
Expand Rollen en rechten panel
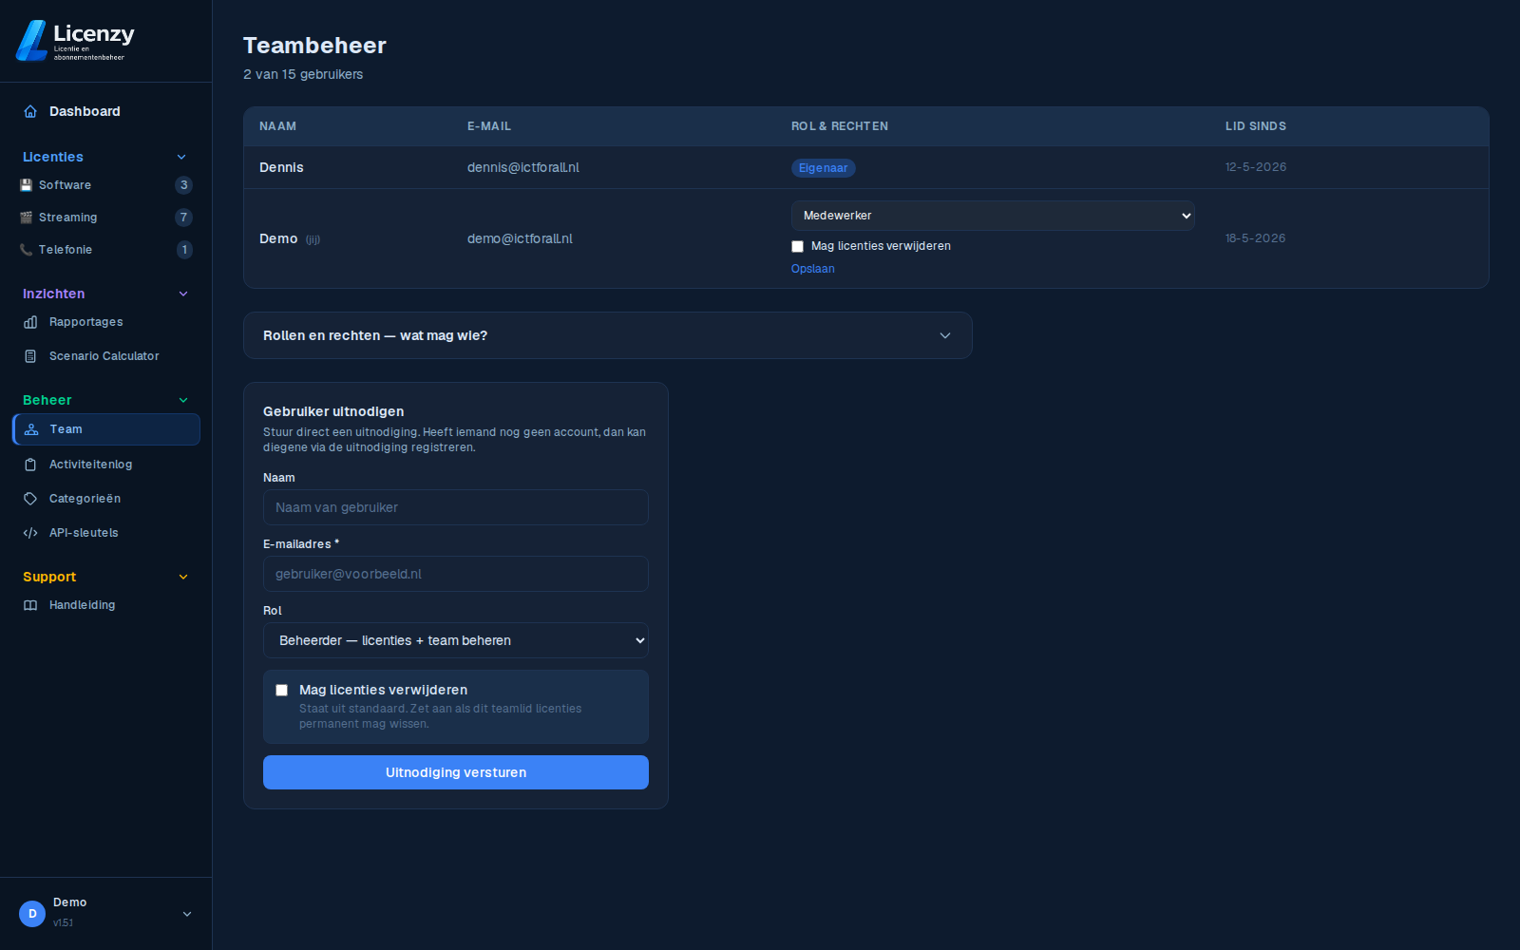click(608, 335)
